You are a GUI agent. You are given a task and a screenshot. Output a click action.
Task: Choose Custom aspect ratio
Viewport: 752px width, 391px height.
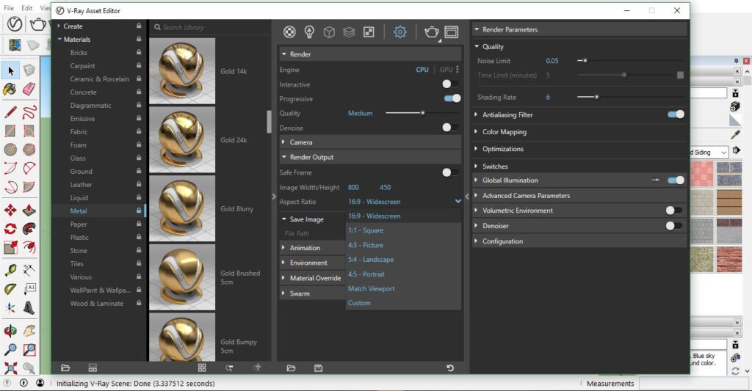[403, 303]
